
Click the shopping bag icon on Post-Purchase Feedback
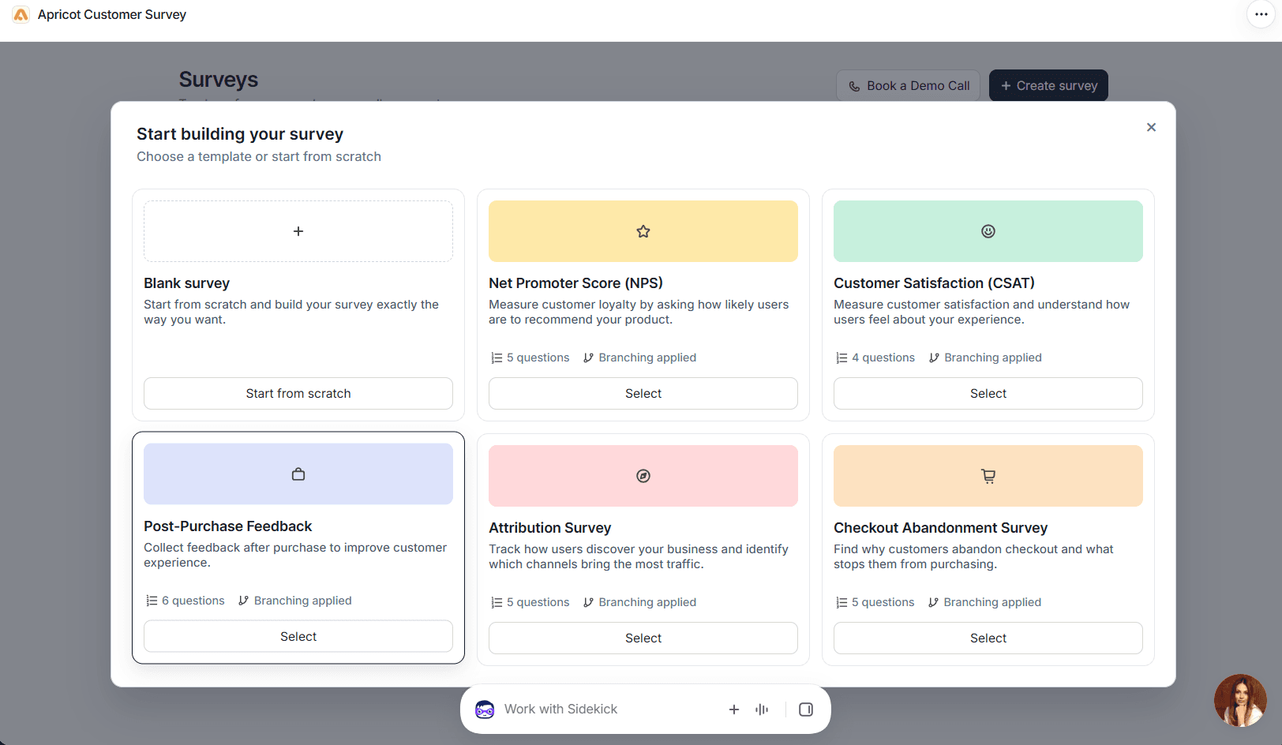298,474
